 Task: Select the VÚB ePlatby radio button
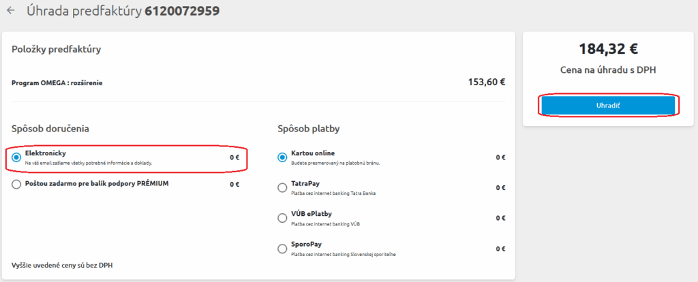click(282, 218)
